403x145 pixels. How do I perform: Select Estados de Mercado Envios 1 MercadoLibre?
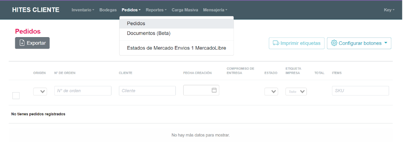(177, 48)
